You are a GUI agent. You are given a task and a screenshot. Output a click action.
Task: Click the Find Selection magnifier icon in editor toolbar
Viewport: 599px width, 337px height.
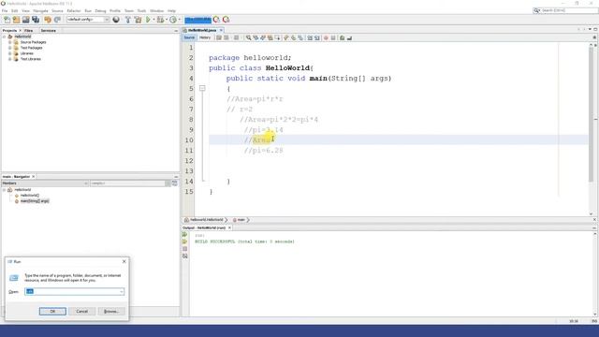249,37
